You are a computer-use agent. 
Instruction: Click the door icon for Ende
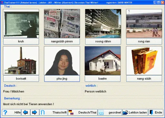coord(151,113)
